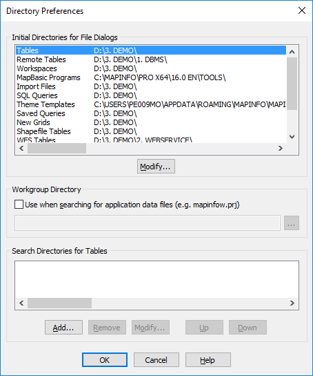Click the Remove button

[x=107, y=328]
